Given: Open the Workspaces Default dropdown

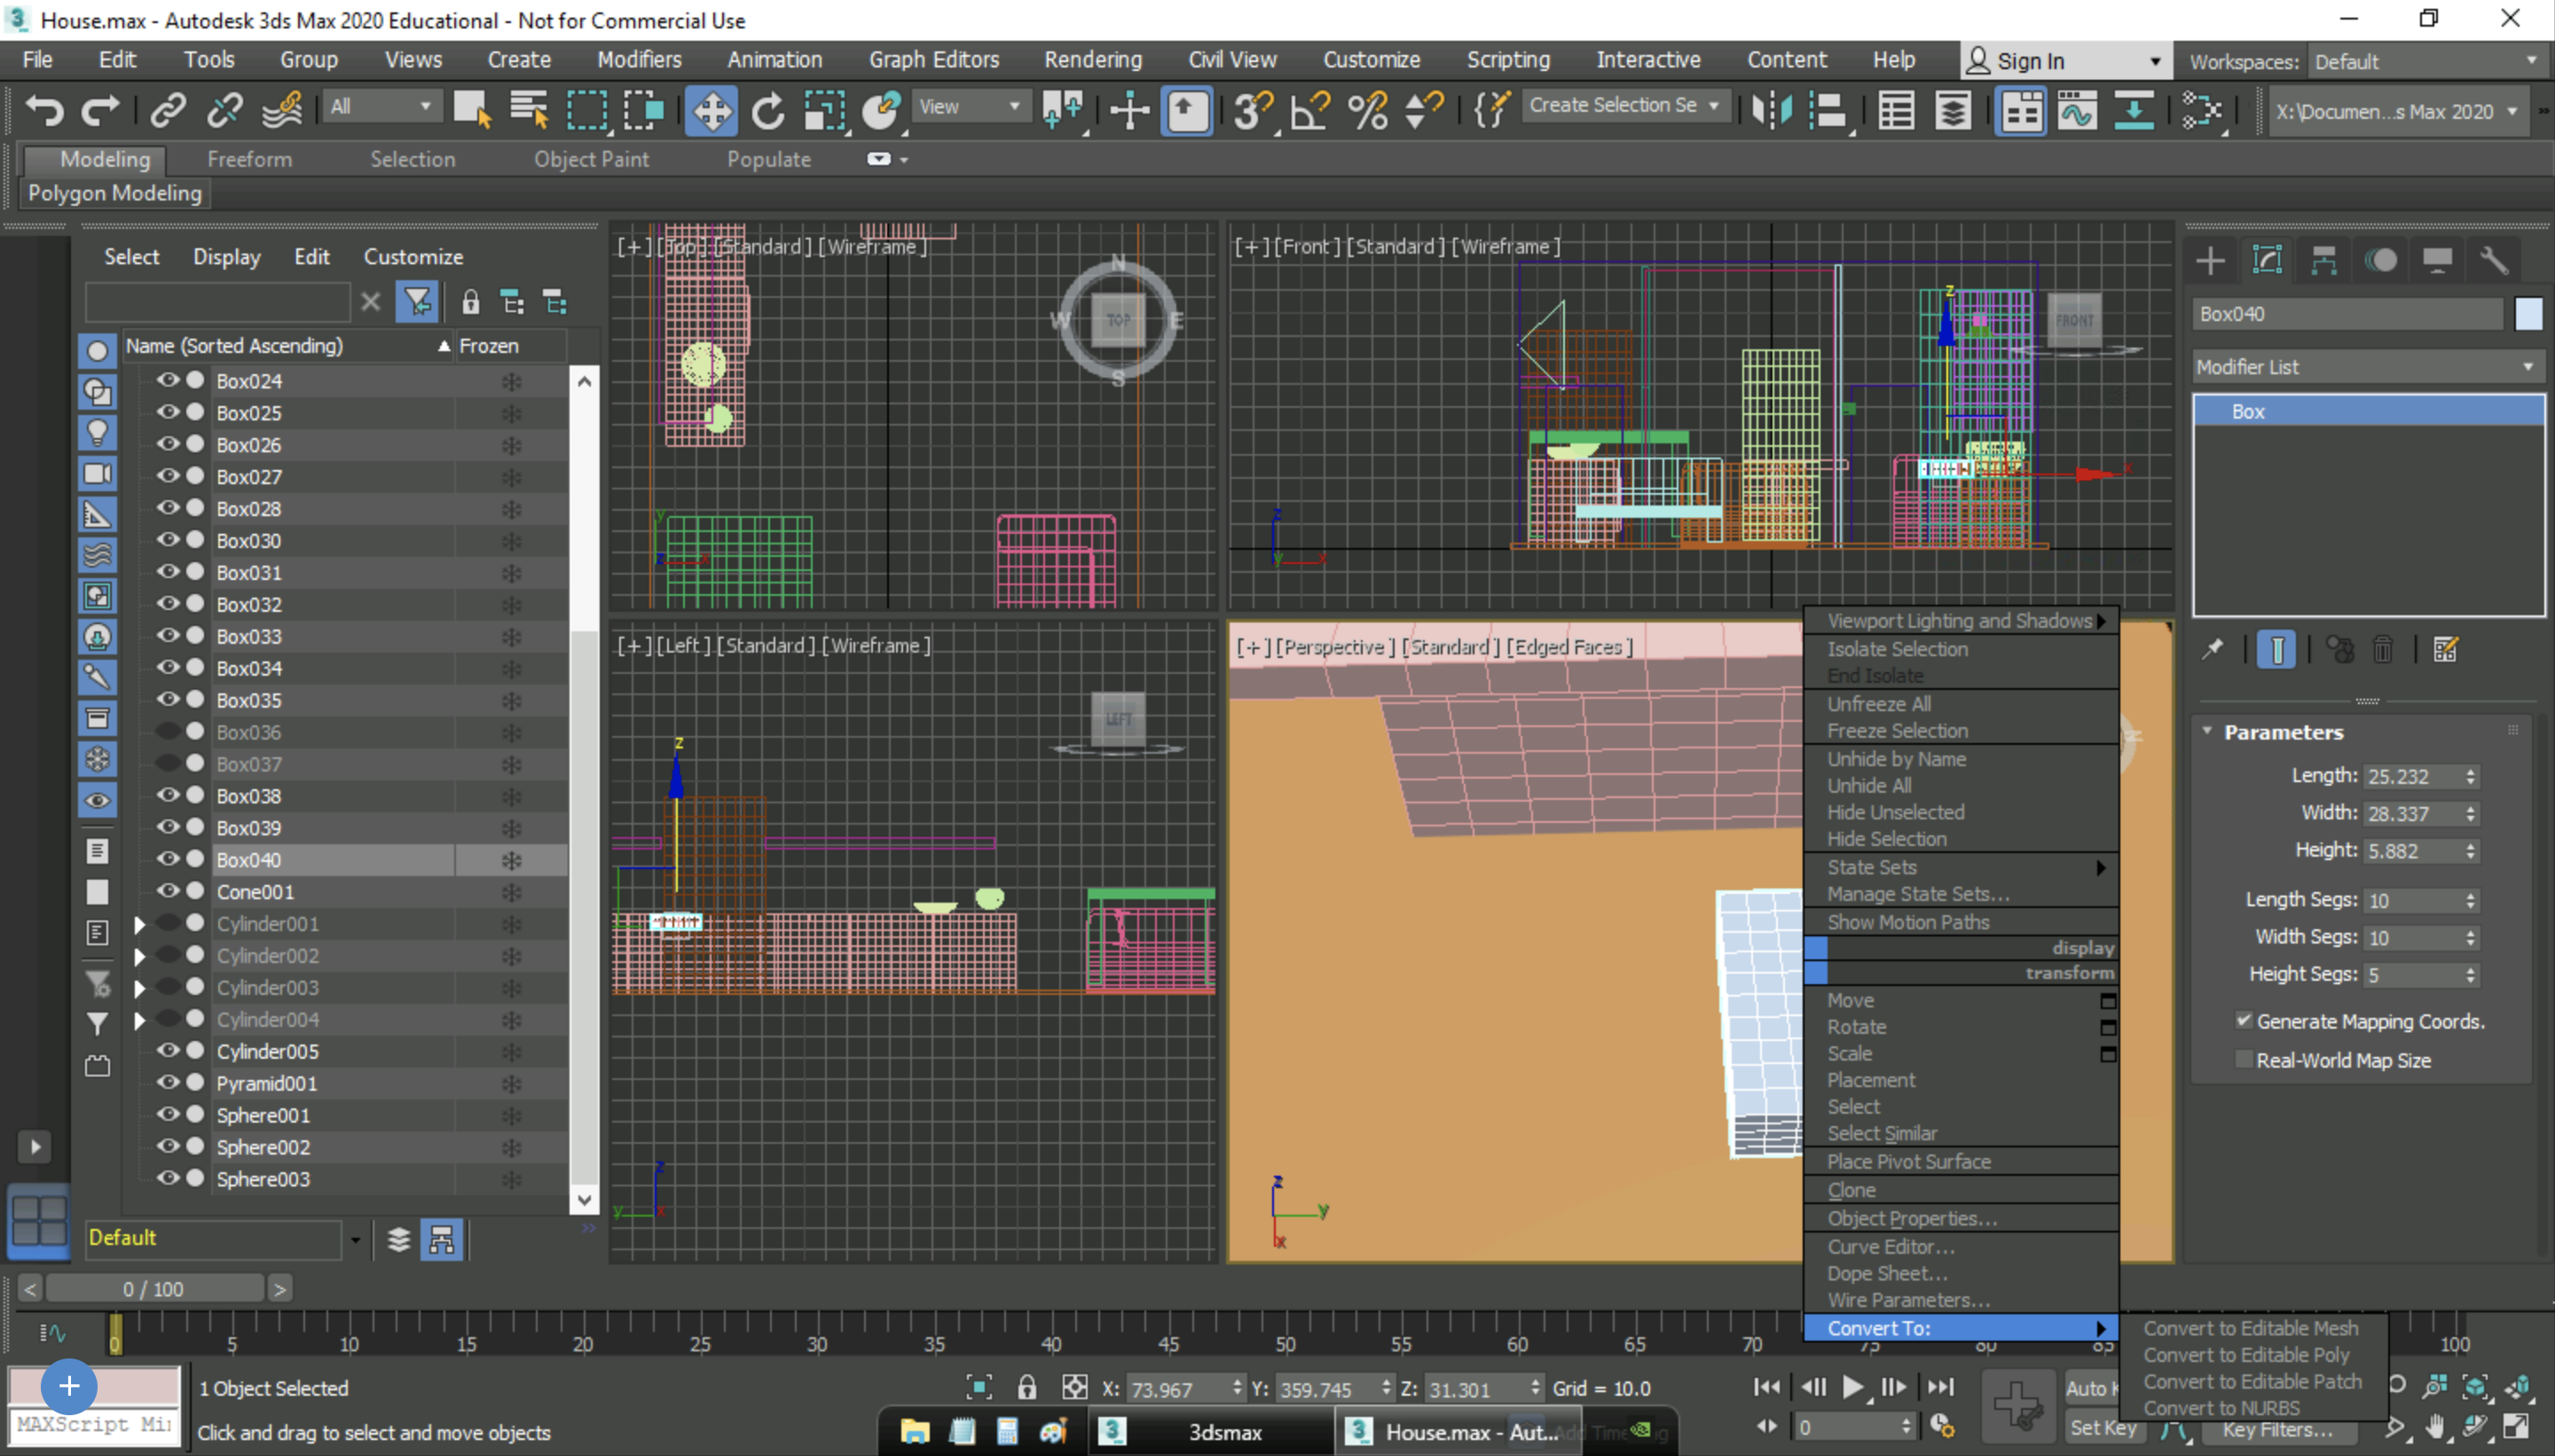Looking at the screenshot, I should (2428, 61).
